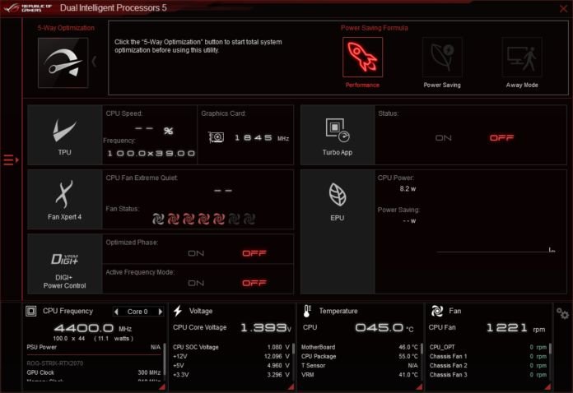Click the Fan monitor icon

437,311
